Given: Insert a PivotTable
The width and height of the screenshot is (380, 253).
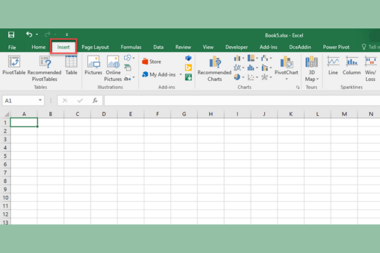Looking at the screenshot, I should coord(14,65).
